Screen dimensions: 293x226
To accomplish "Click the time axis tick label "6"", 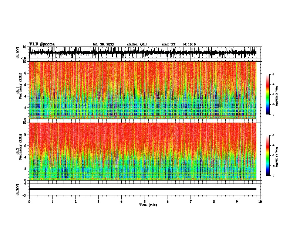I will [168, 202].
